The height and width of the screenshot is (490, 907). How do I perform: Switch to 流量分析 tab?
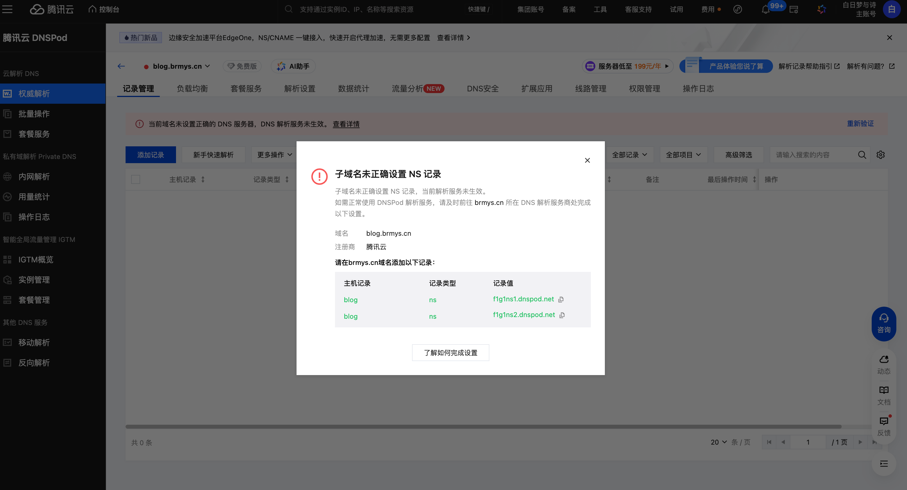(418, 88)
